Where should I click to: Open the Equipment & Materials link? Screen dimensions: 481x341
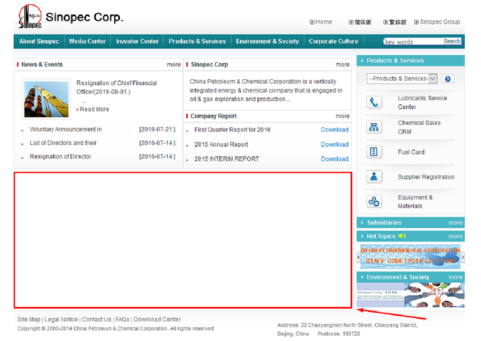click(x=415, y=202)
